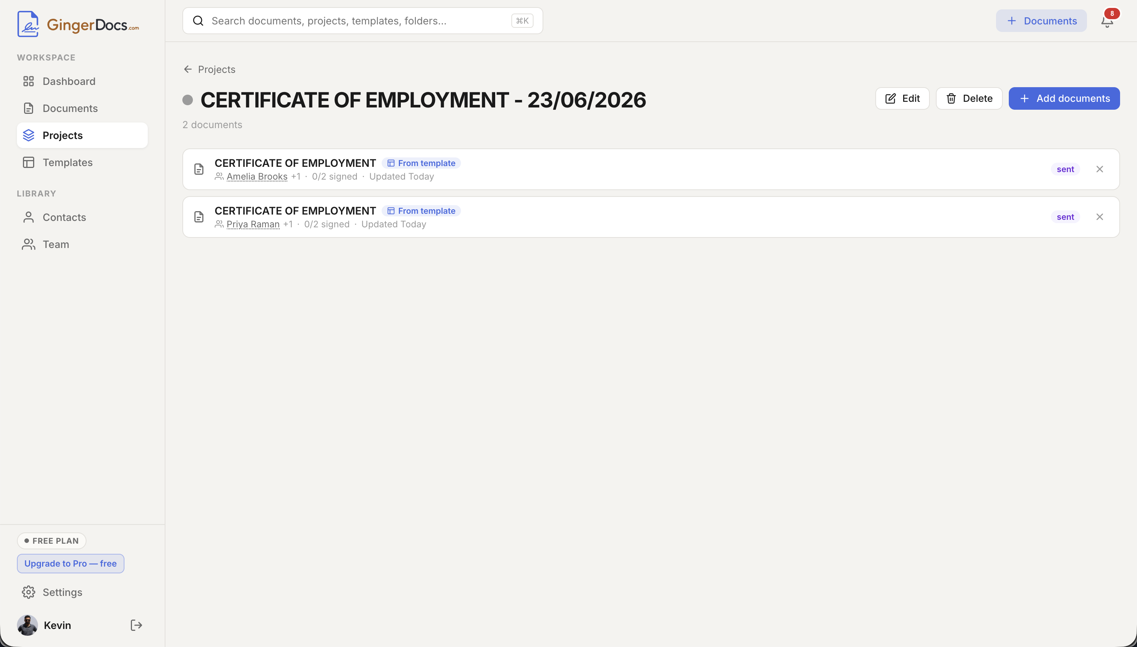Click Upgrade to Pro — free
The height and width of the screenshot is (647, 1137).
[71, 564]
